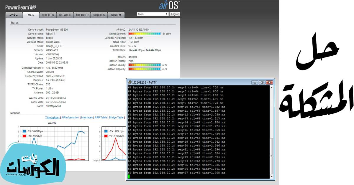Click the Antenna value 300 - 22 dBi
354x185 pixels.
[x=53, y=92]
